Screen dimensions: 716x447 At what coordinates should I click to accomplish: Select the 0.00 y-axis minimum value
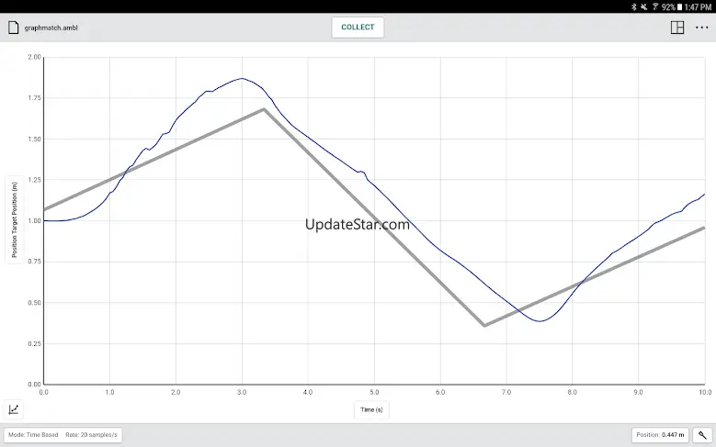coord(34,384)
